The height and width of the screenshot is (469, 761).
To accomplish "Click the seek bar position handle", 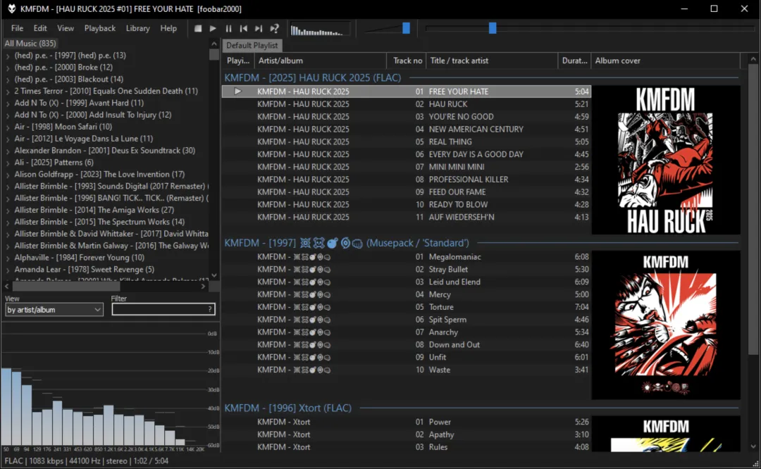I will point(493,28).
